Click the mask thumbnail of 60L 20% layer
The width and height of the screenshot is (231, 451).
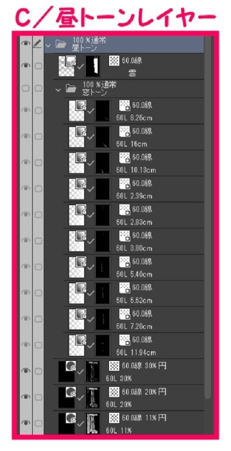coord(92,397)
